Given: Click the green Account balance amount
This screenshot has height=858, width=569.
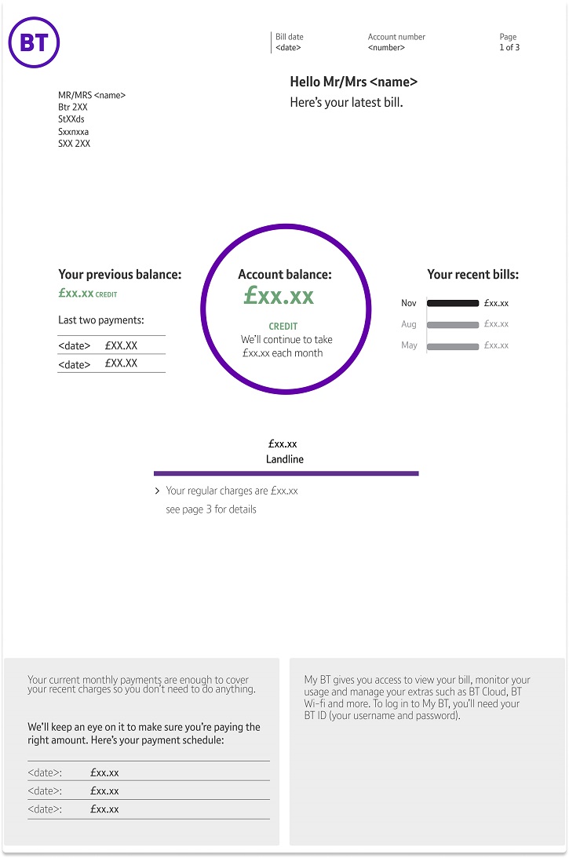Looking at the screenshot, I should point(279,296).
